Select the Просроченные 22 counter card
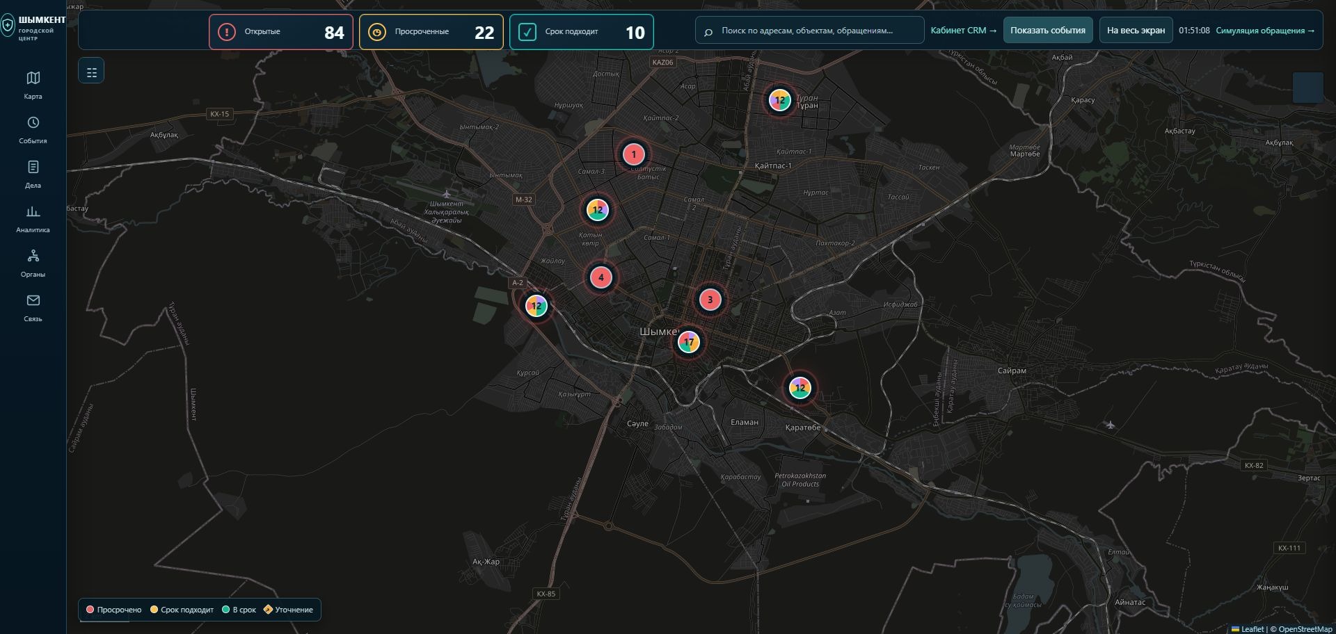Screen dimensions: 1336x634 [431, 32]
